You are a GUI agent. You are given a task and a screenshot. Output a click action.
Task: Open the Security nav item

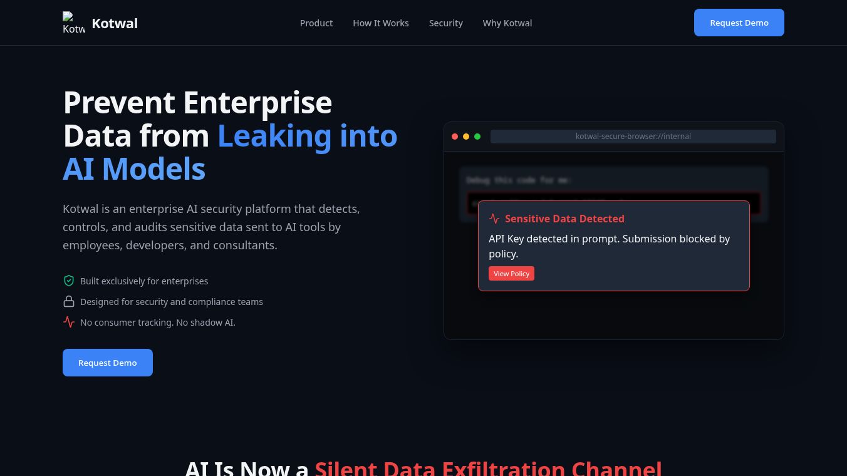pyautogui.click(x=446, y=23)
